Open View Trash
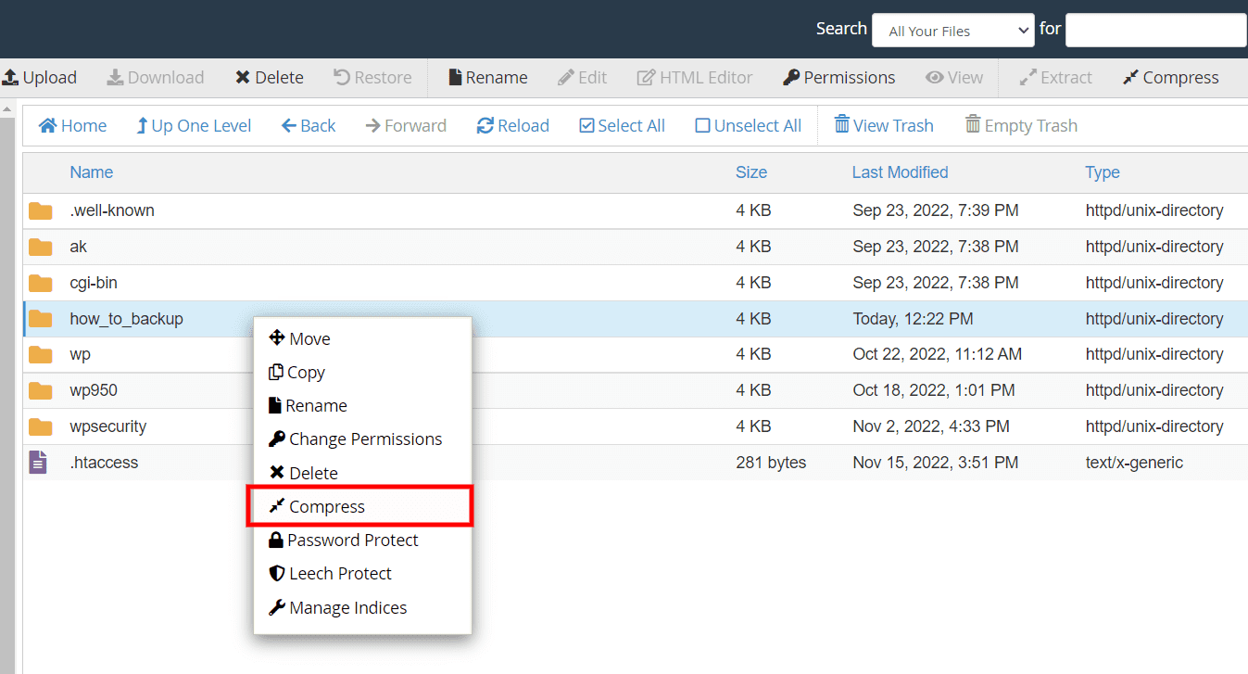The height and width of the screenshot is (674, 1248). (883, 125)
